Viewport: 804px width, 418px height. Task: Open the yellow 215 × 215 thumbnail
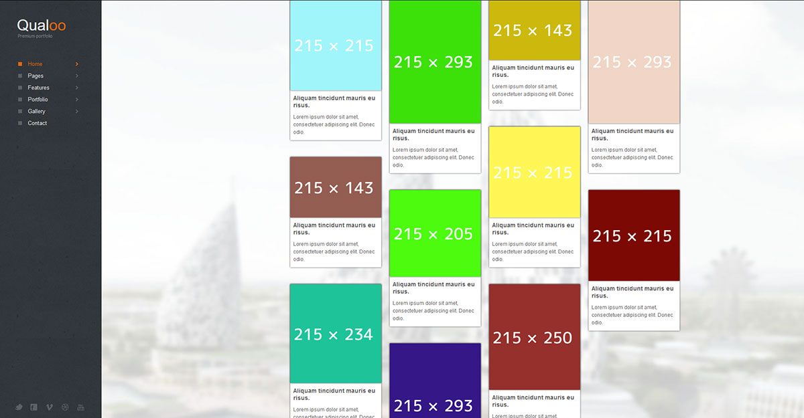point(534,173)
